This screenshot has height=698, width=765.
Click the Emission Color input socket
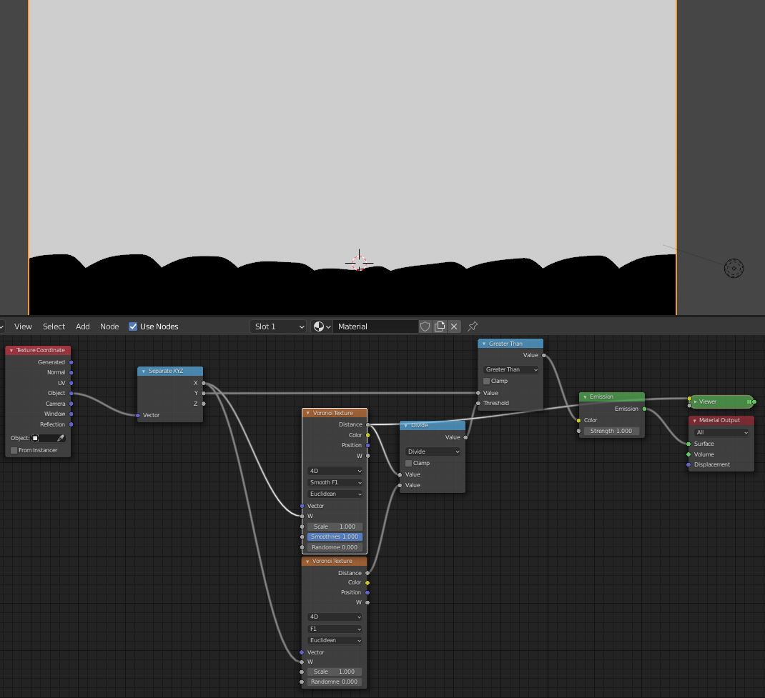[x=579, y=420]
